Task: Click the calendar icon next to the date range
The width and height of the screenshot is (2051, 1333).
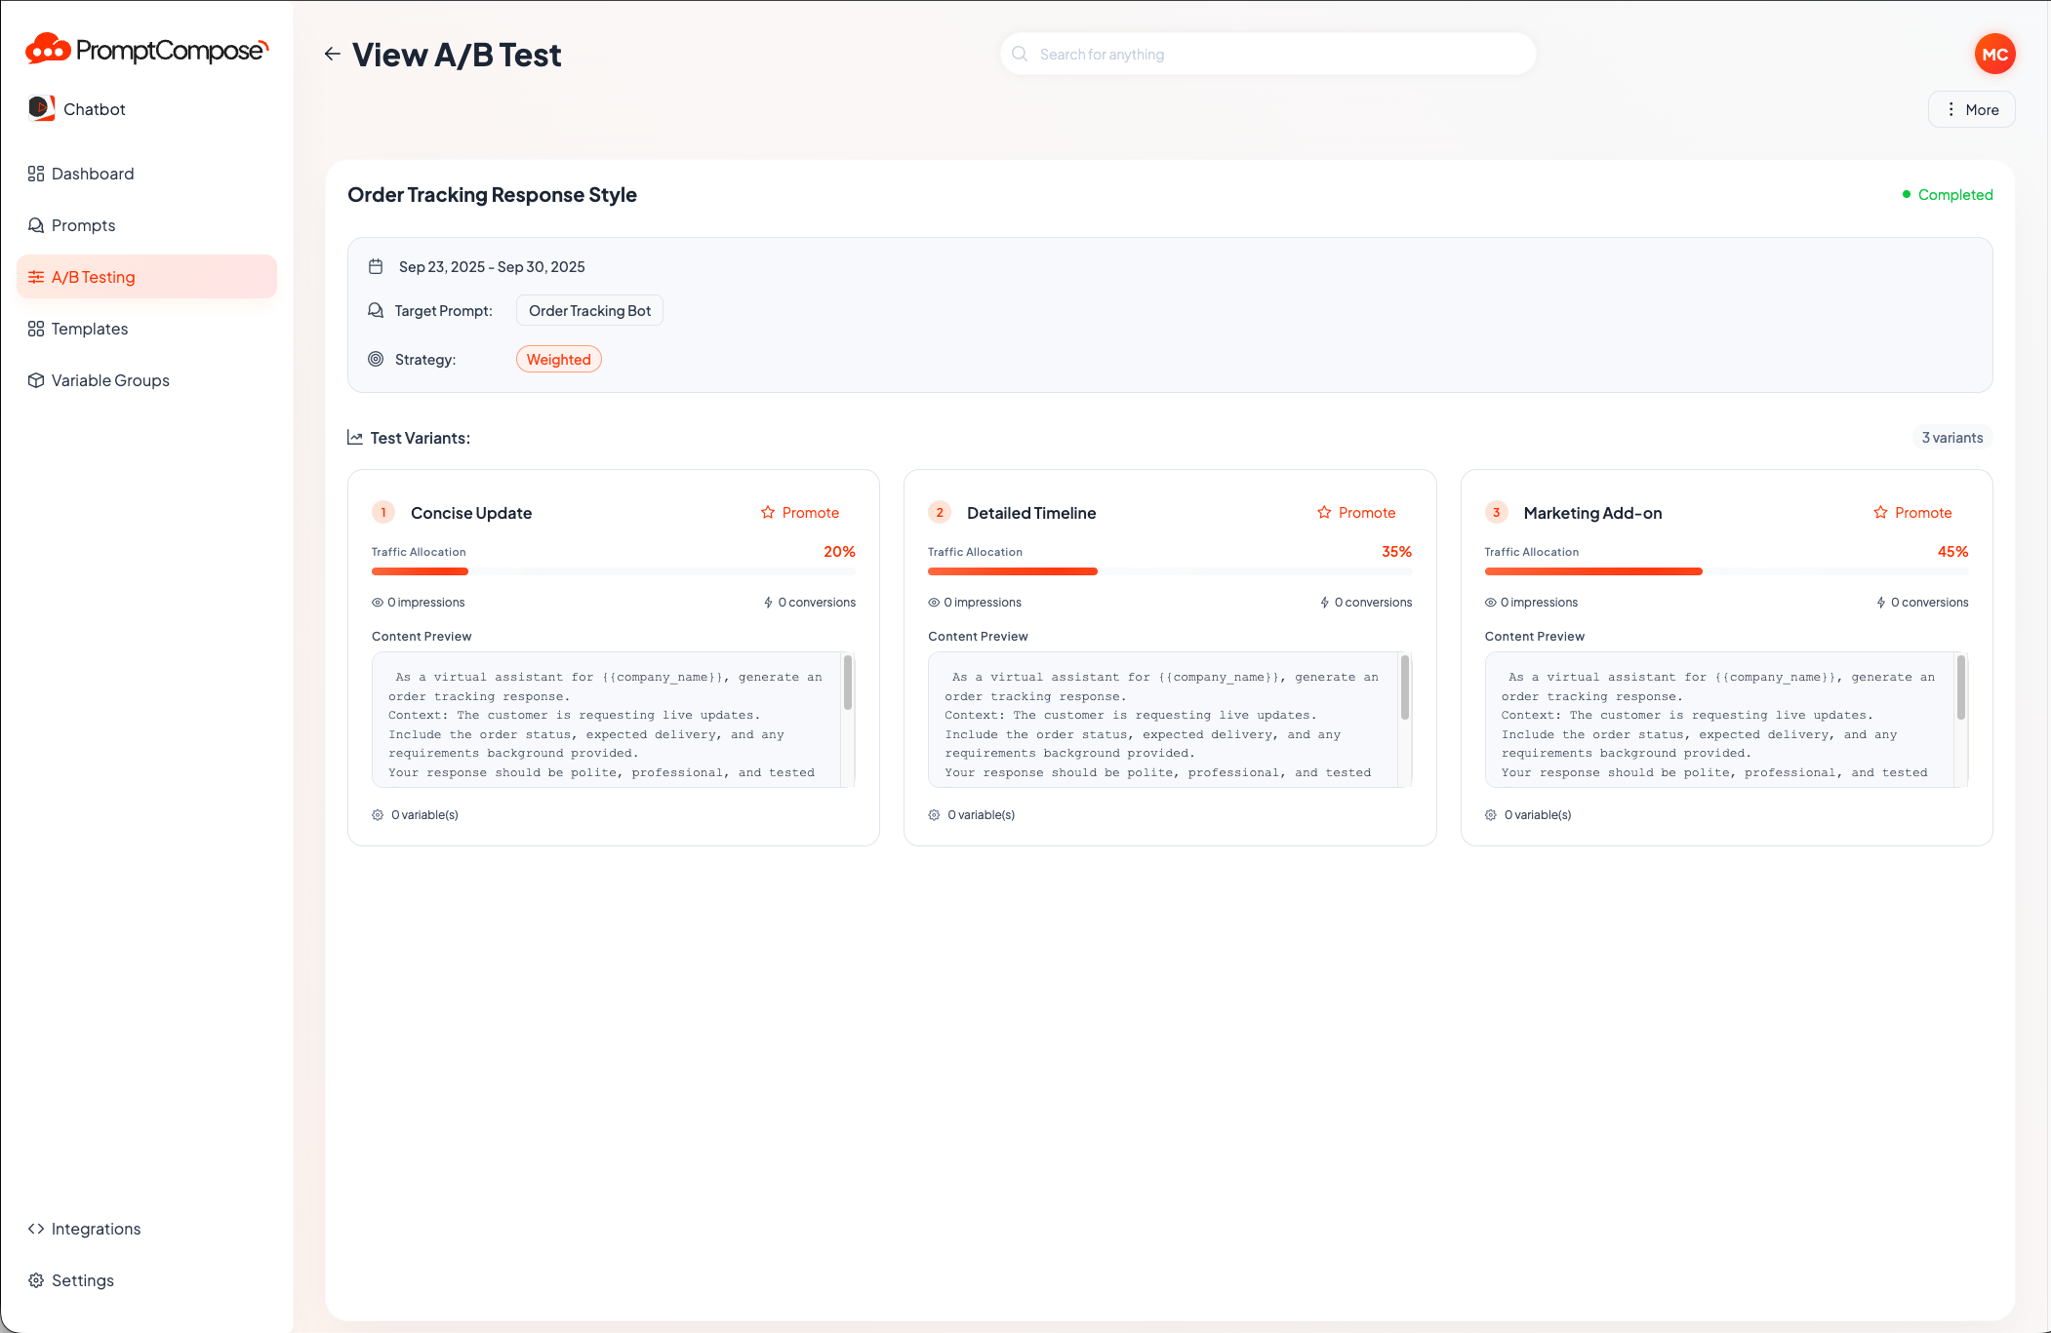Action: [x=376, y=265]
